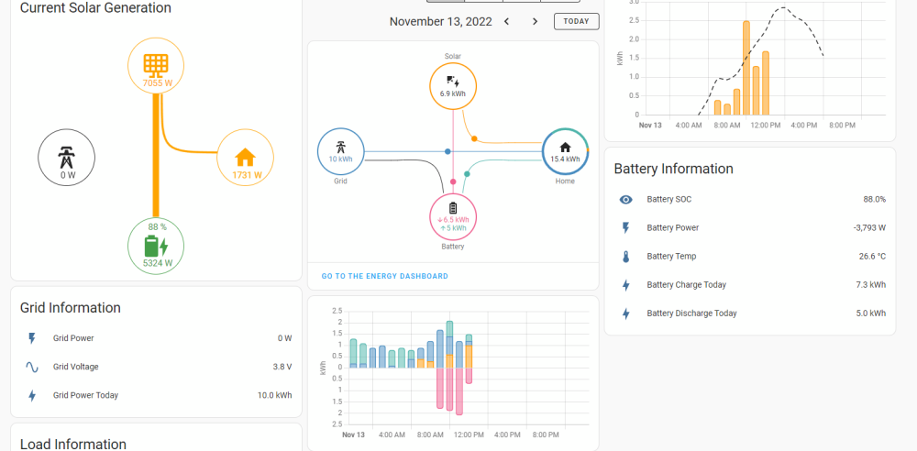The image size is (917, 451).
Task: Click the pink 6.5 kWh battery charge value
Action: [x=453, y=220]
